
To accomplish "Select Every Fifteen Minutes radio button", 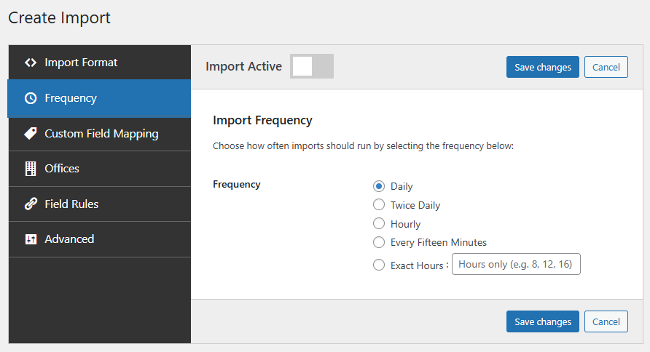I will click(379, 242).
